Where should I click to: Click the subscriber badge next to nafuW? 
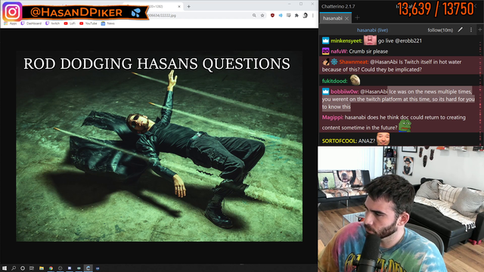click(326, 51)
